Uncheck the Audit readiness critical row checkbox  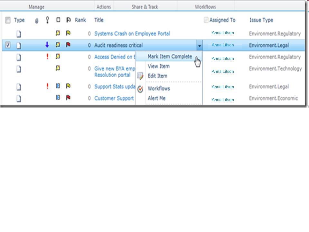8,45
